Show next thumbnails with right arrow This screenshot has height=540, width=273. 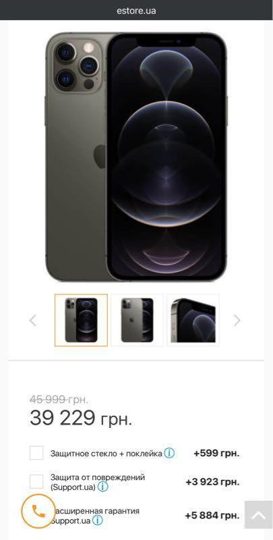click(x=237, y=320)
